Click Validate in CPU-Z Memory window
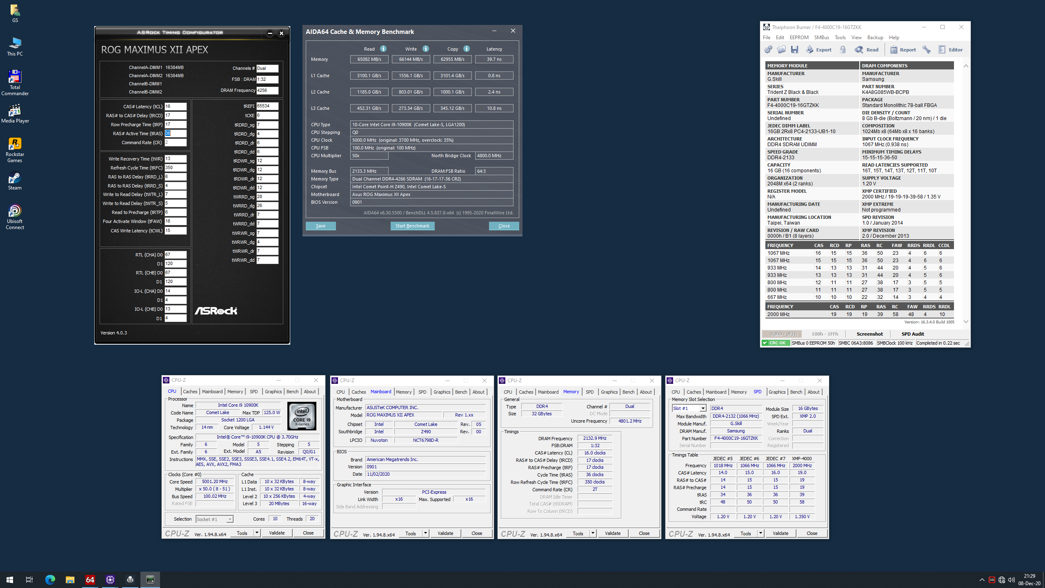1045x588 pixels. [613, 533]
